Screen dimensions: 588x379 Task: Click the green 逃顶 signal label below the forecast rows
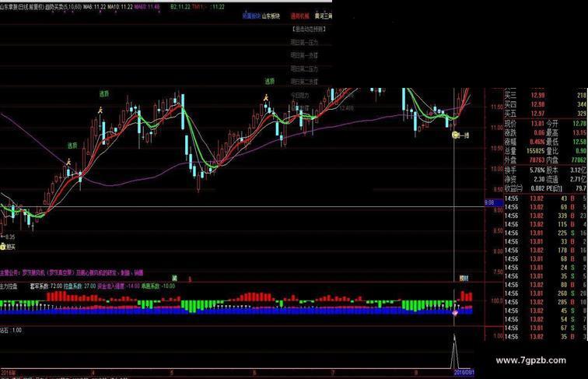click(270, 81)
